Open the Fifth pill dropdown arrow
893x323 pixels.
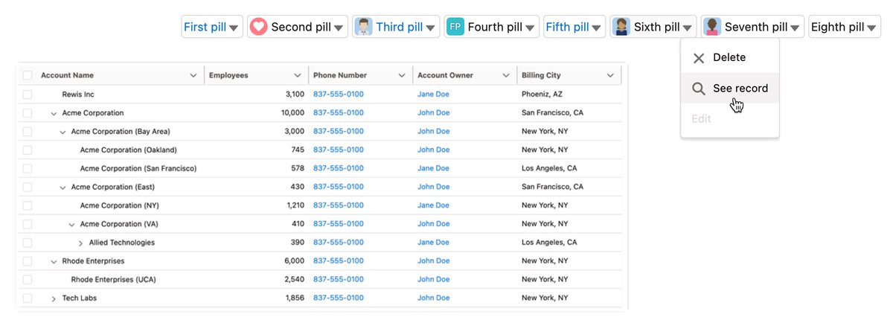click(597, 28)
